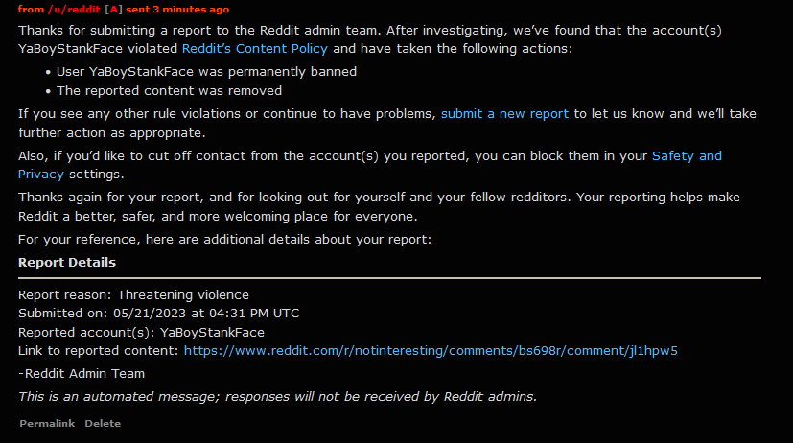Click the [A] admin badge
The height and width of the screenshot is (443, 793).
coord(114,9)
